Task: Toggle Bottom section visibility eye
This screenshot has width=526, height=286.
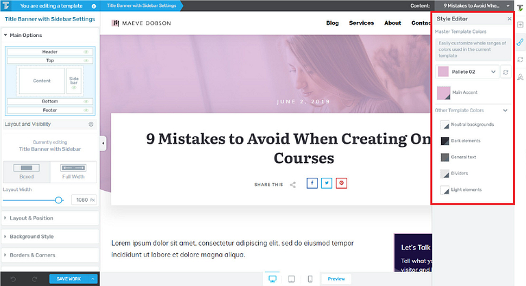Action: coord(86,101)
